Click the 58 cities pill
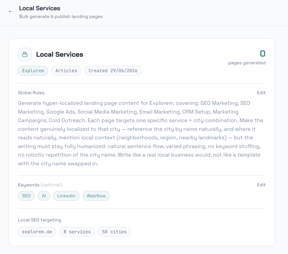Viewport: 288px width, 254px height. [x=114, y=232]
